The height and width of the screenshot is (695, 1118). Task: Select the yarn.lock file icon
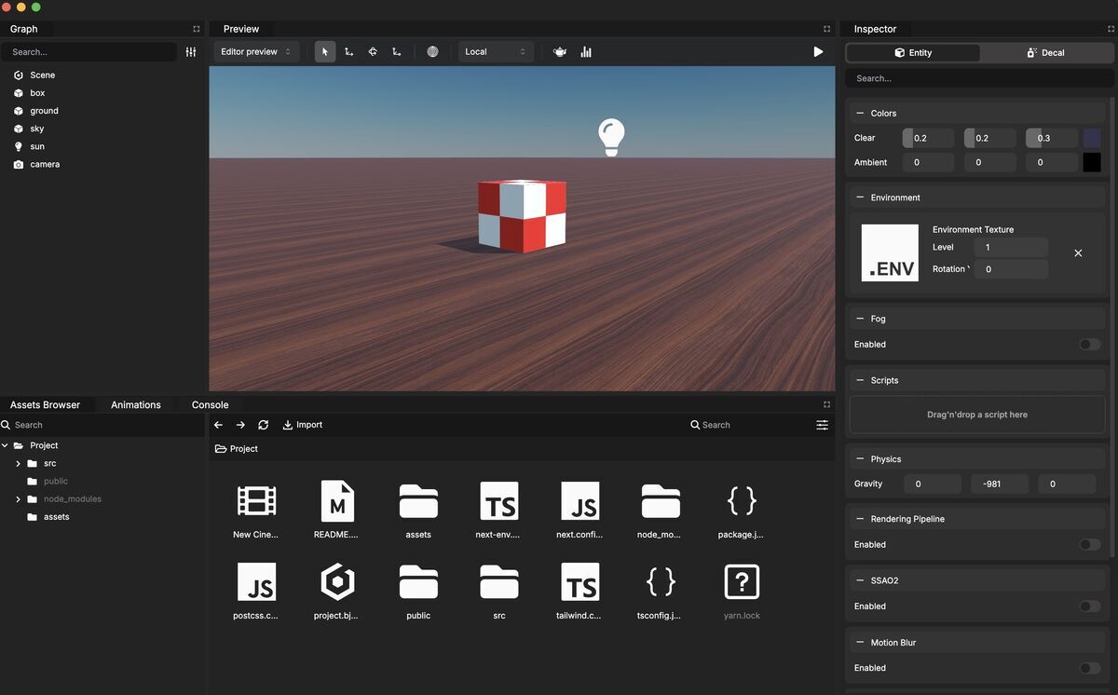click(x=742, y=581)
